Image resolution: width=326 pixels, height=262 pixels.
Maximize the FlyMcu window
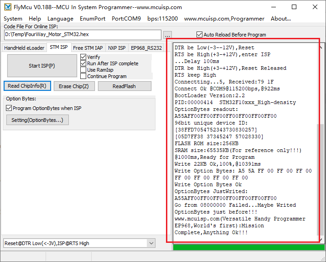[294, 7]
